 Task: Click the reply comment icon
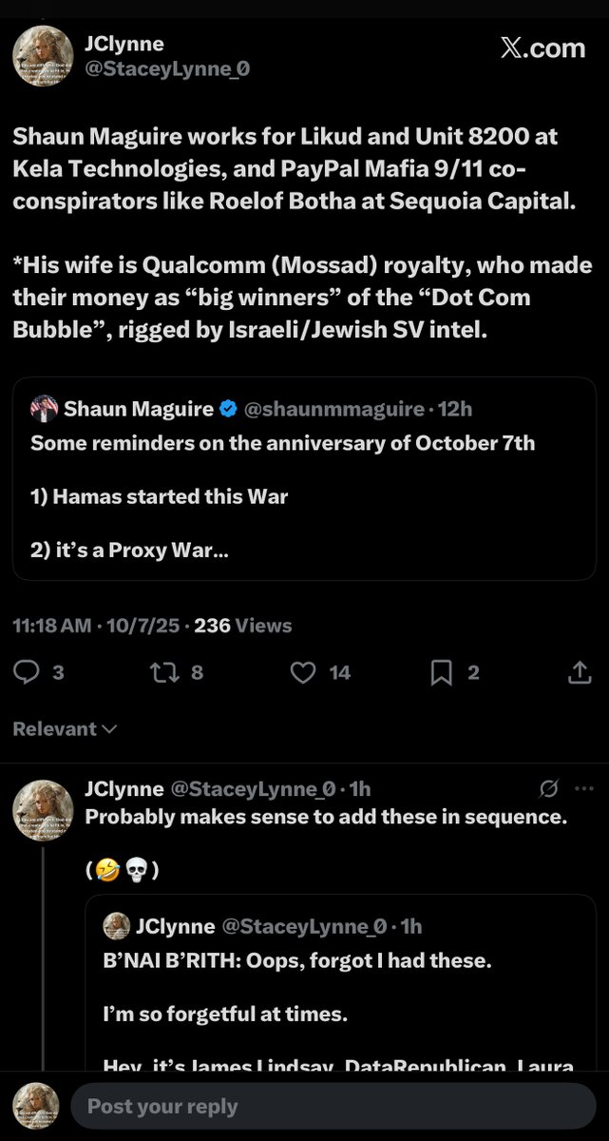click(29, 673)
